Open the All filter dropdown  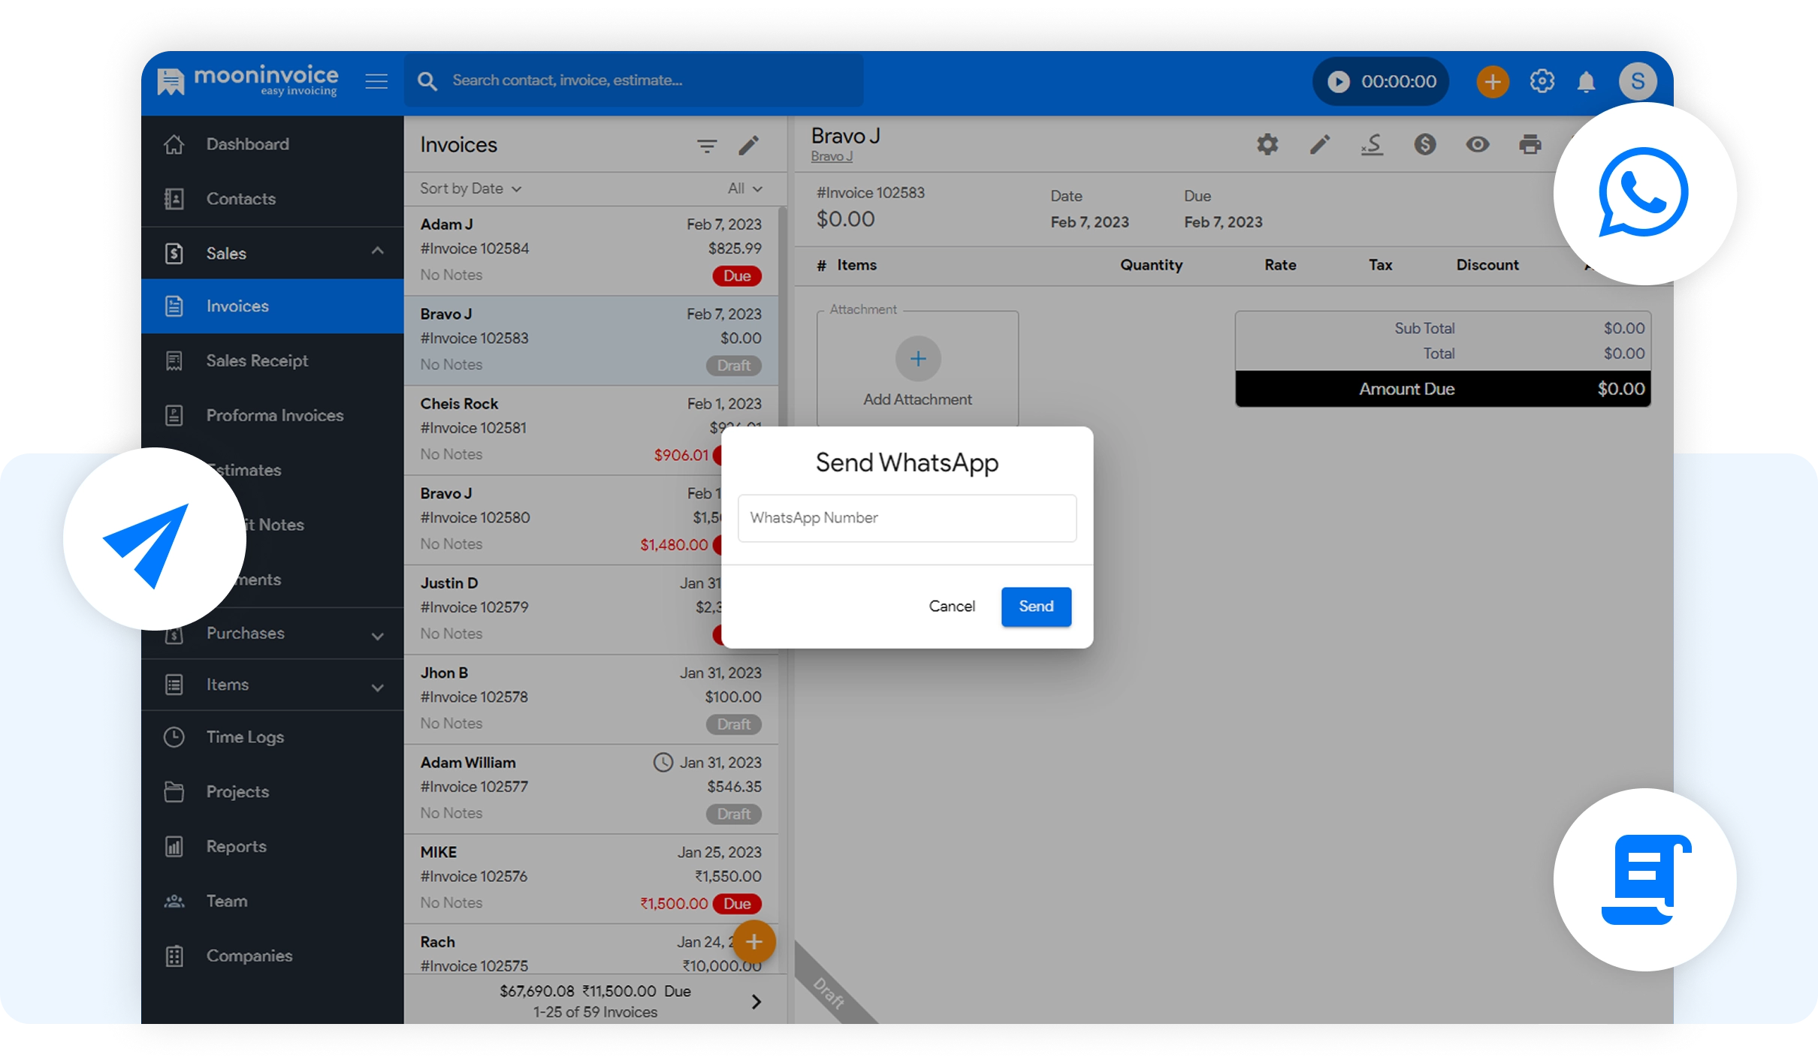tap(744, 188)
